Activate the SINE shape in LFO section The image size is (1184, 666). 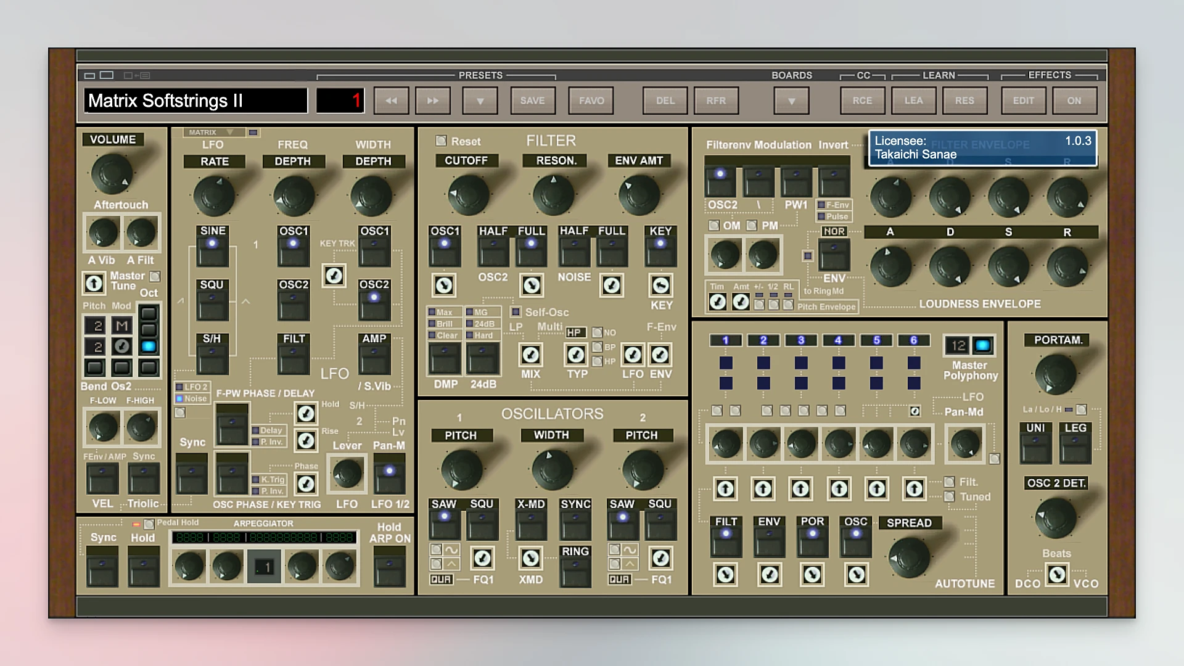[x=212, y=245]
